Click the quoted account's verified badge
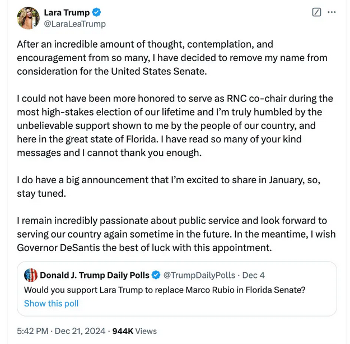 point(156,275)
